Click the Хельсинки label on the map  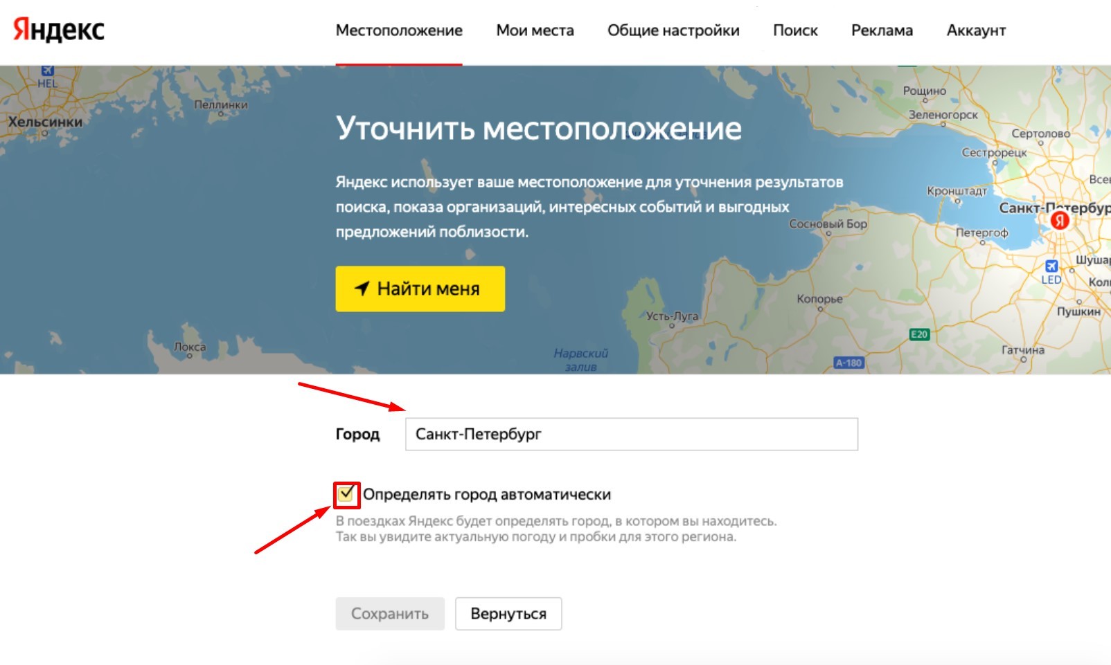point(45,122)
